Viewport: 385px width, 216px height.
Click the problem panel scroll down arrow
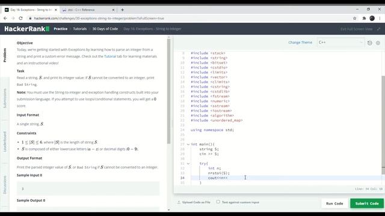click(168, 210)
